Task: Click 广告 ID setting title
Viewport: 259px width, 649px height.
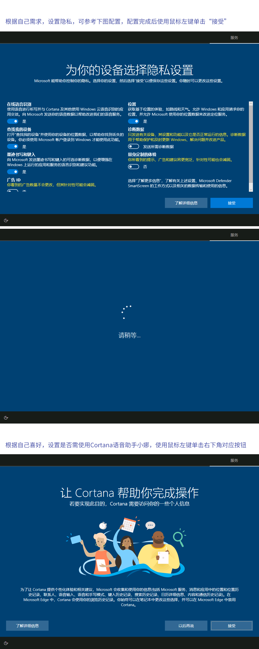Action: pyautogui.click(x=14, y=180)
